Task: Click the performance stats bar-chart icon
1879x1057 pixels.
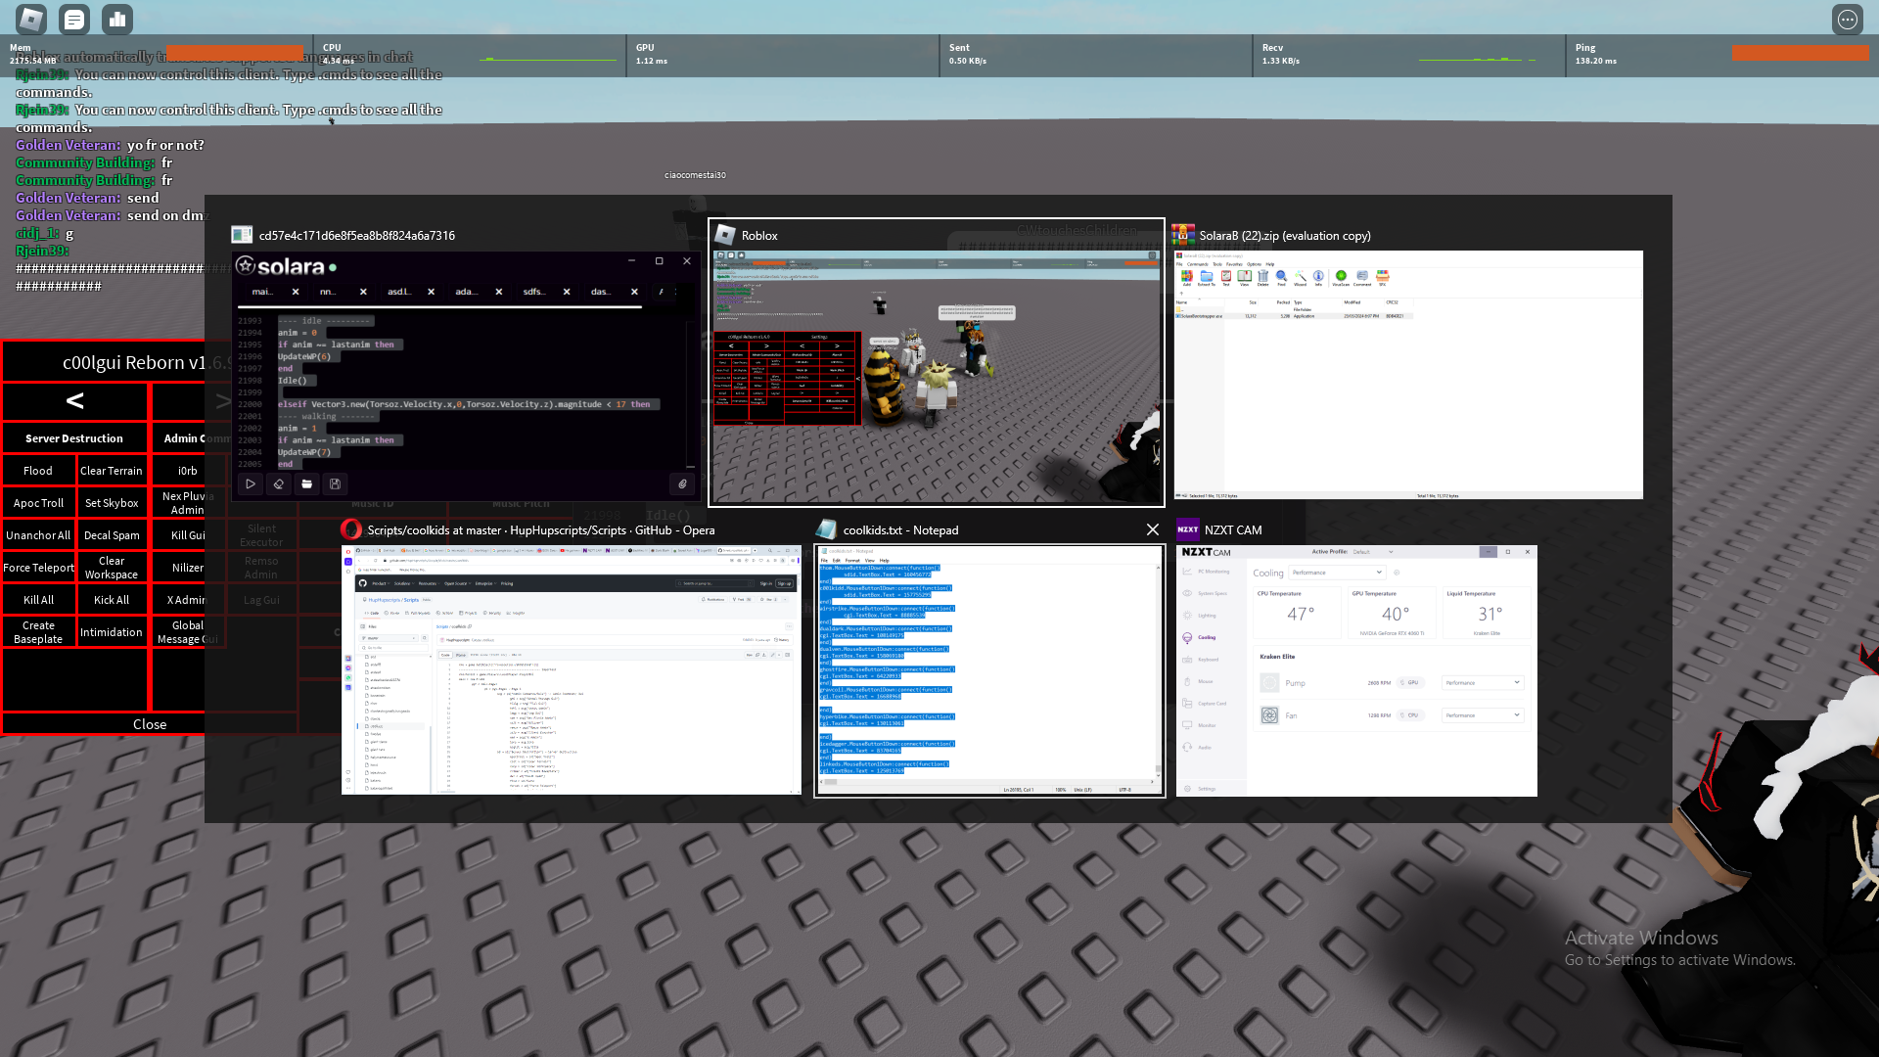Action: tap(118, 19)
